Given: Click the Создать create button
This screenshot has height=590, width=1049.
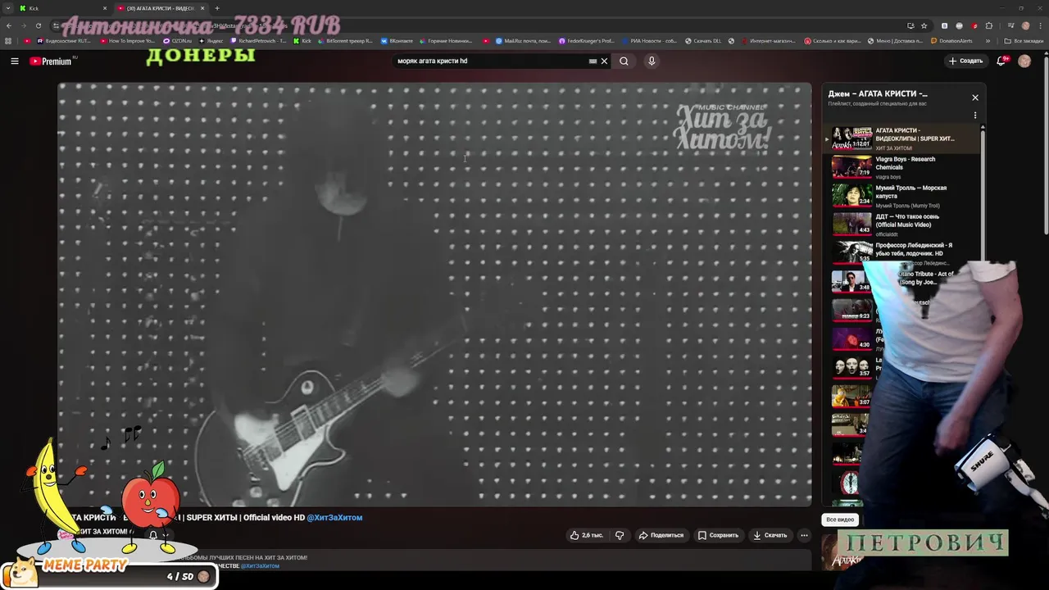Looking at the screenshot, I should pos(965,61).
